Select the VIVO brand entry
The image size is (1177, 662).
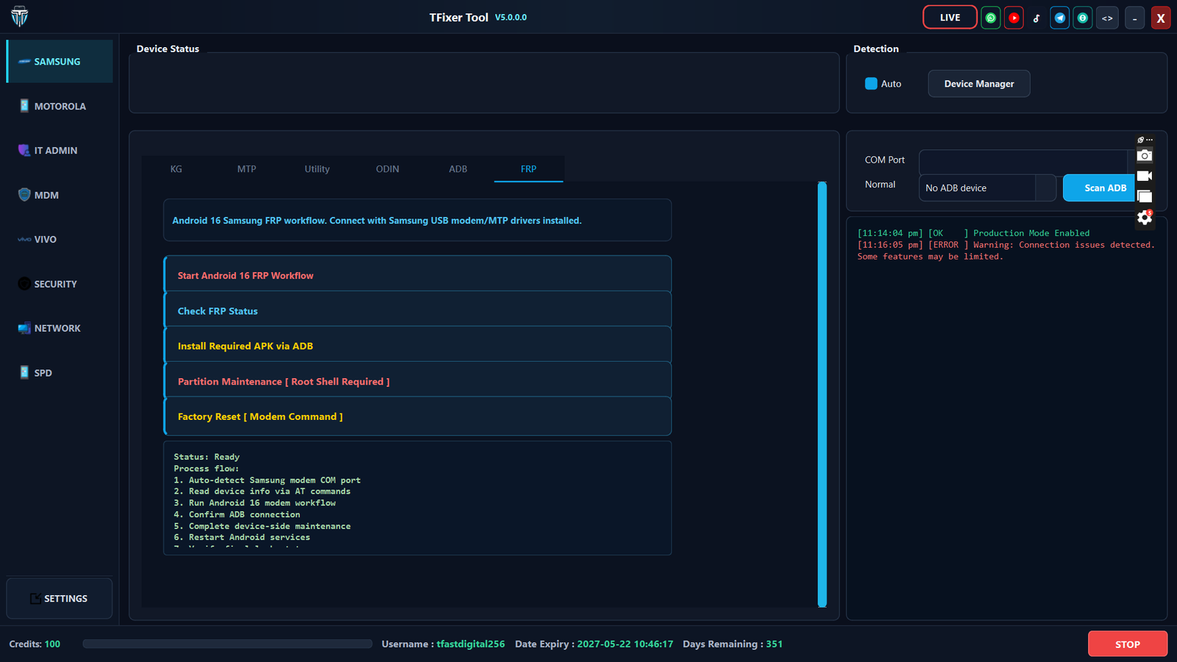pyautogui.click(x=60, y=239)
